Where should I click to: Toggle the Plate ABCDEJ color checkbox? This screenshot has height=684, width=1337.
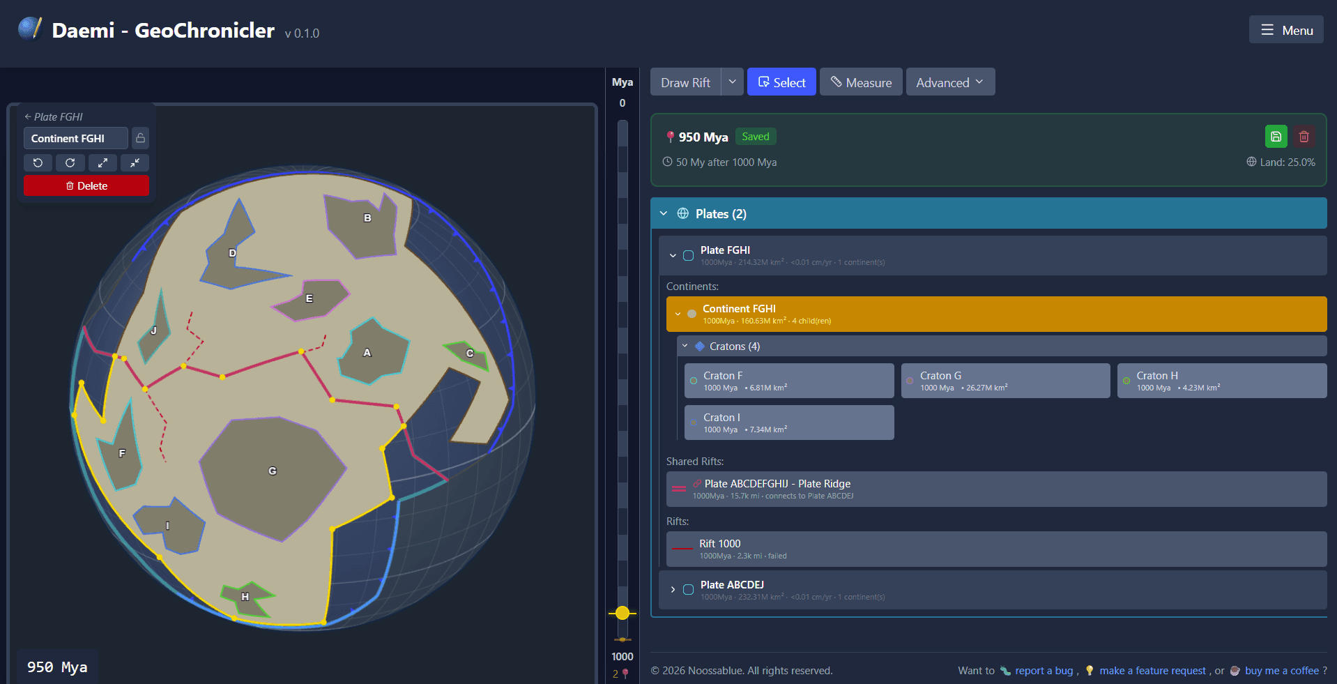688,590
